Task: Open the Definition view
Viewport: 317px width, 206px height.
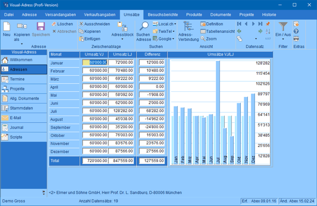Action: click(212, 24)
